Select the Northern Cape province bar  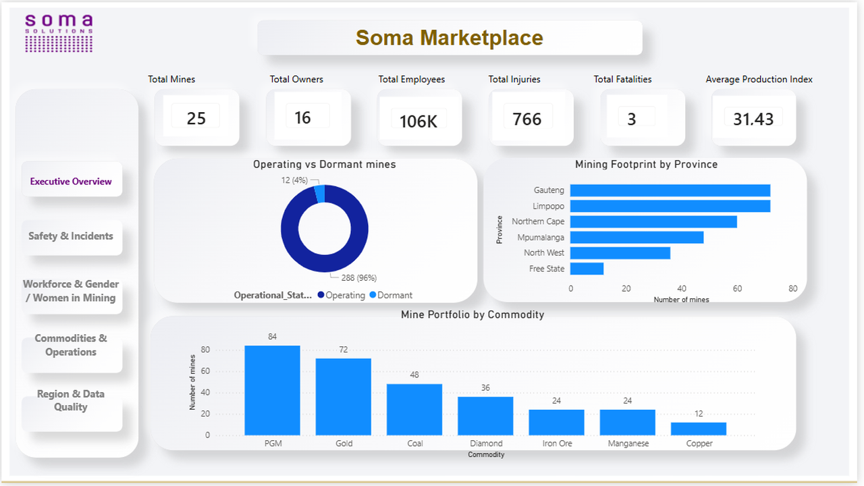click(x=653, y=221)
